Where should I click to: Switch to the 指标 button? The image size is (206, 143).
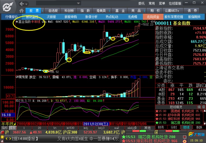click(x=5, y=128)
